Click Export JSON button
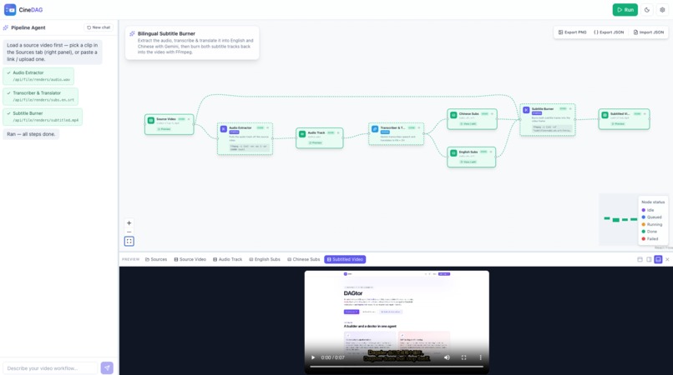The height and width of the screenshot is (375, 673). point(609,32)
